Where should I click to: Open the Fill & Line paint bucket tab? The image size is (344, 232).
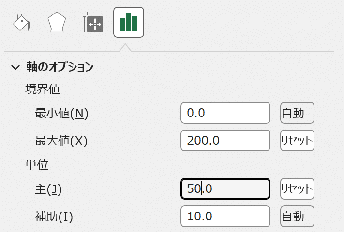pos(22,22)
